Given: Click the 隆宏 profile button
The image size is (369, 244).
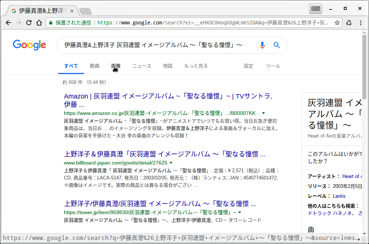Looking at the screenshot, I should click(x=316, y=9).
